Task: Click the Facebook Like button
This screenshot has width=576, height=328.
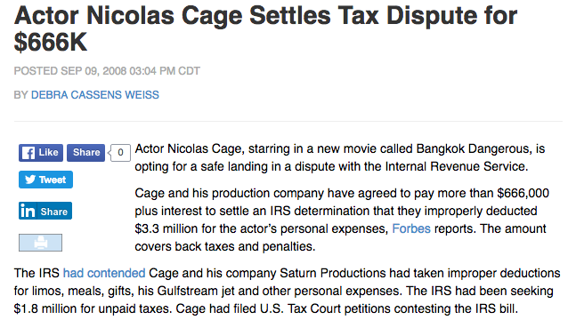Action: coord(41,153)
